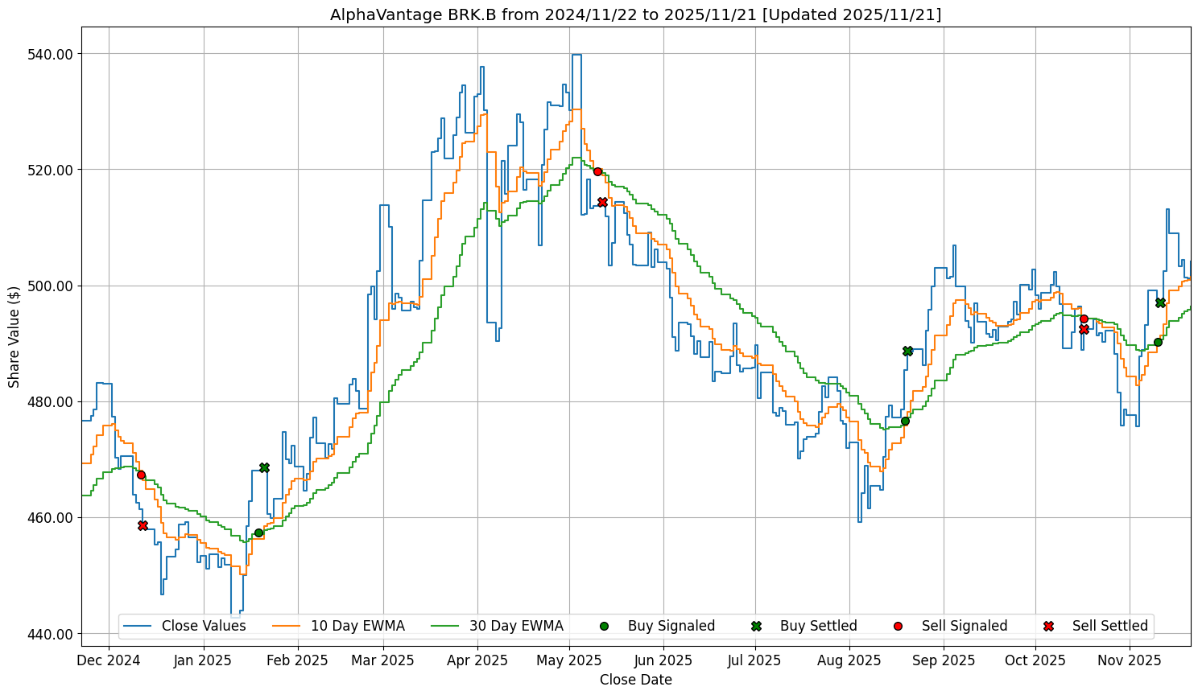This screenshot has height=695, width=1198.
Task: Click the blue Close Values legend line sample
Action: click(138, 626)
